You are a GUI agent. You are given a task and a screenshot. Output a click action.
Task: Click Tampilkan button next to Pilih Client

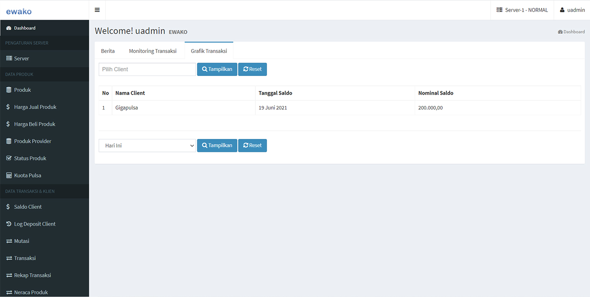(217, 69)
